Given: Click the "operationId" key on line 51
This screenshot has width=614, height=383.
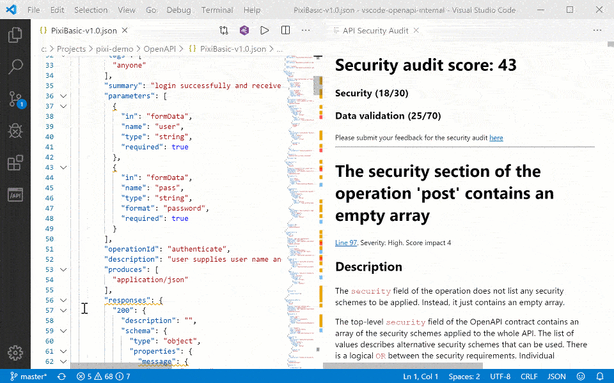Looking at the screenshot, I should [130, 249].
